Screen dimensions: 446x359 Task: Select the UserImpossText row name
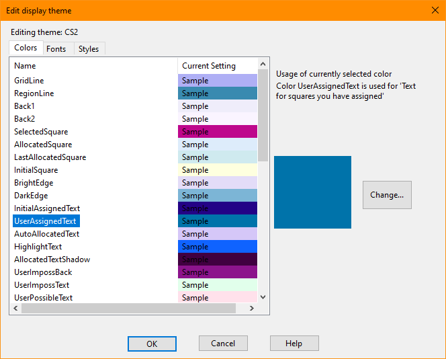coord(42,285)
